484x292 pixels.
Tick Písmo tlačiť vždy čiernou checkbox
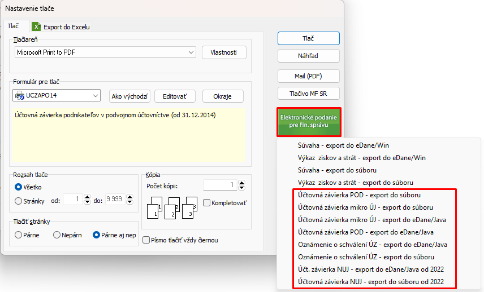tap(146, 240)
